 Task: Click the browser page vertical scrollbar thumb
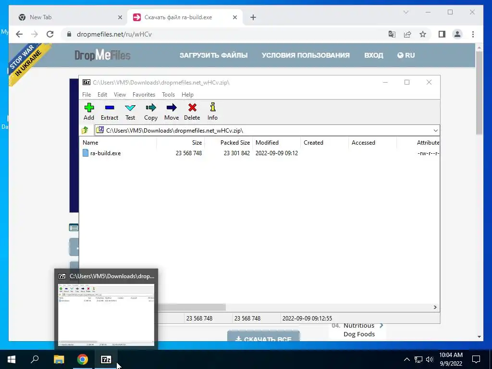point(479,93)
